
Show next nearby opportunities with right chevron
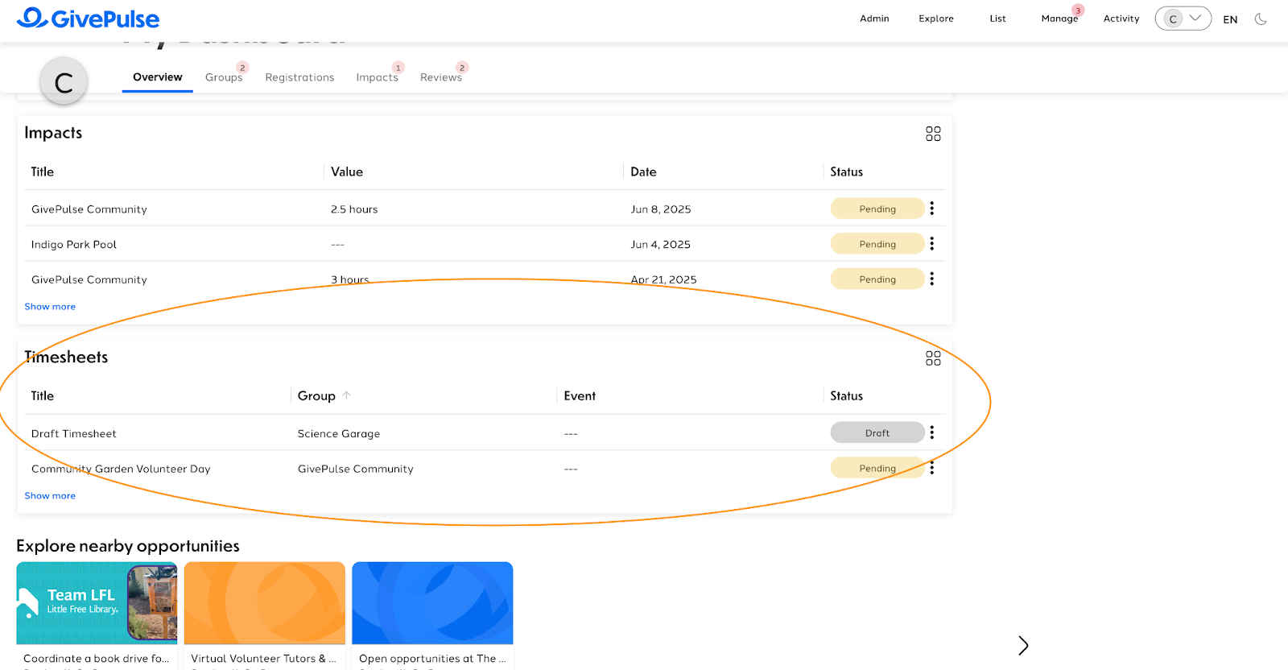pyautogui.click(x=1023, y=645)
